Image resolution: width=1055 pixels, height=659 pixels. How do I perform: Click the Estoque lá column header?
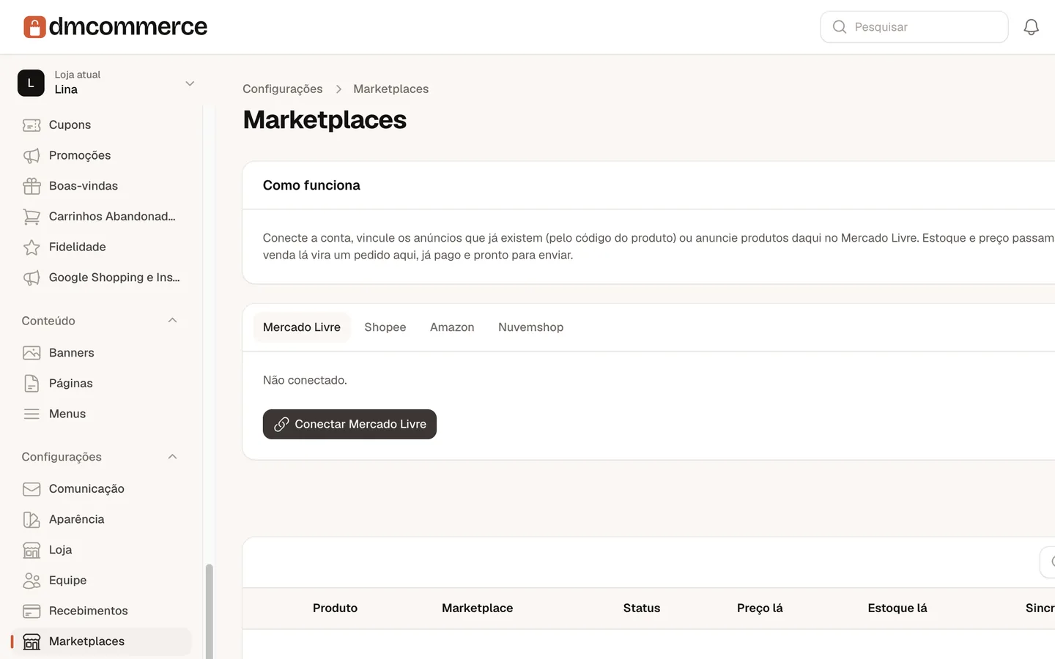point(897,608)
